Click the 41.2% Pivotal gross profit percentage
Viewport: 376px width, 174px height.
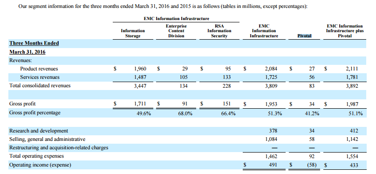click(312, 113)
